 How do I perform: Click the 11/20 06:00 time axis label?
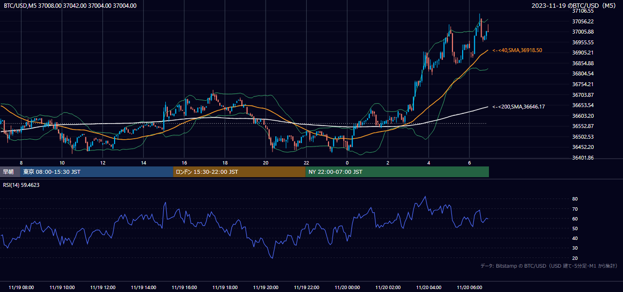[469, 287]
